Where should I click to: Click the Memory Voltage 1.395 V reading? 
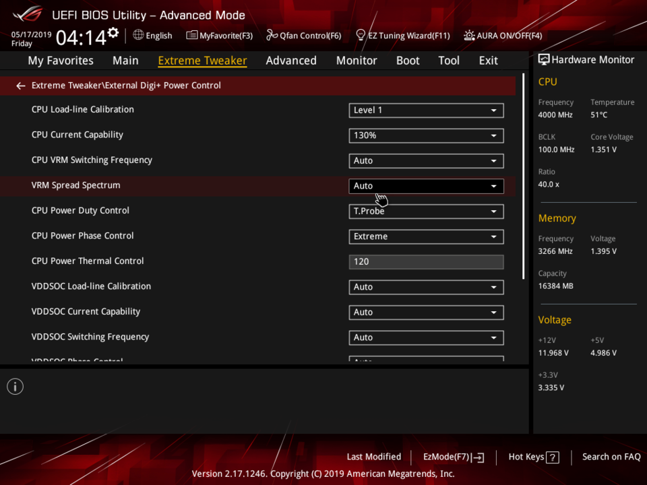point(603,251)
